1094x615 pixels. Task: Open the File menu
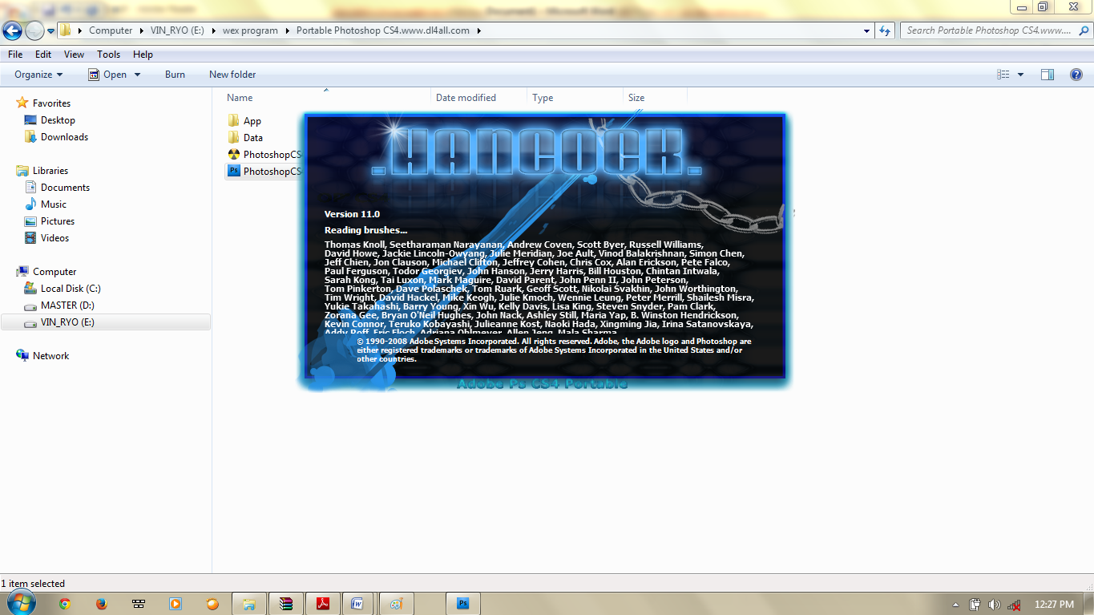15,55
